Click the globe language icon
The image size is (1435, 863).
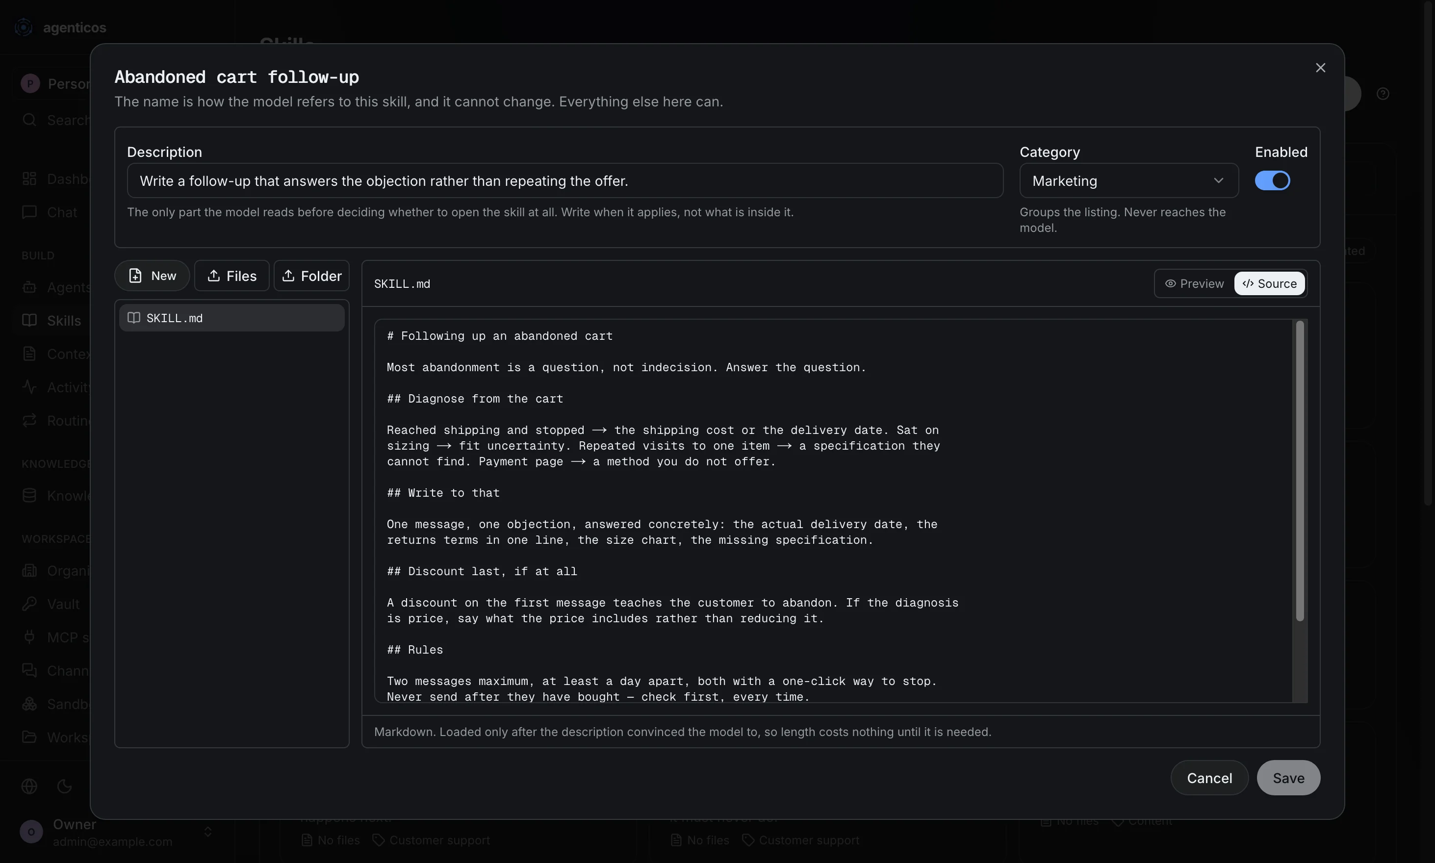point(29,786)
